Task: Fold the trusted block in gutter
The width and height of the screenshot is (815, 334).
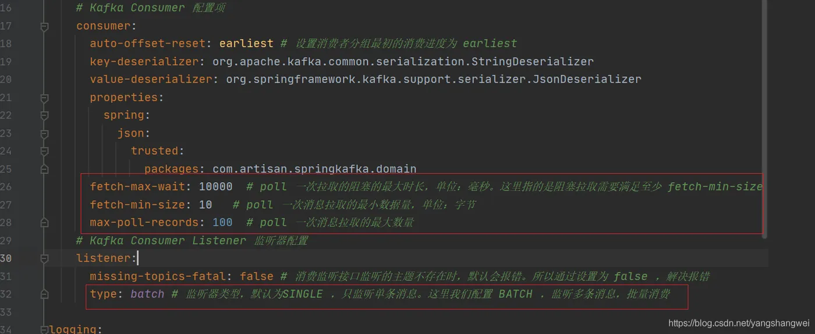Action: point(45,151)
